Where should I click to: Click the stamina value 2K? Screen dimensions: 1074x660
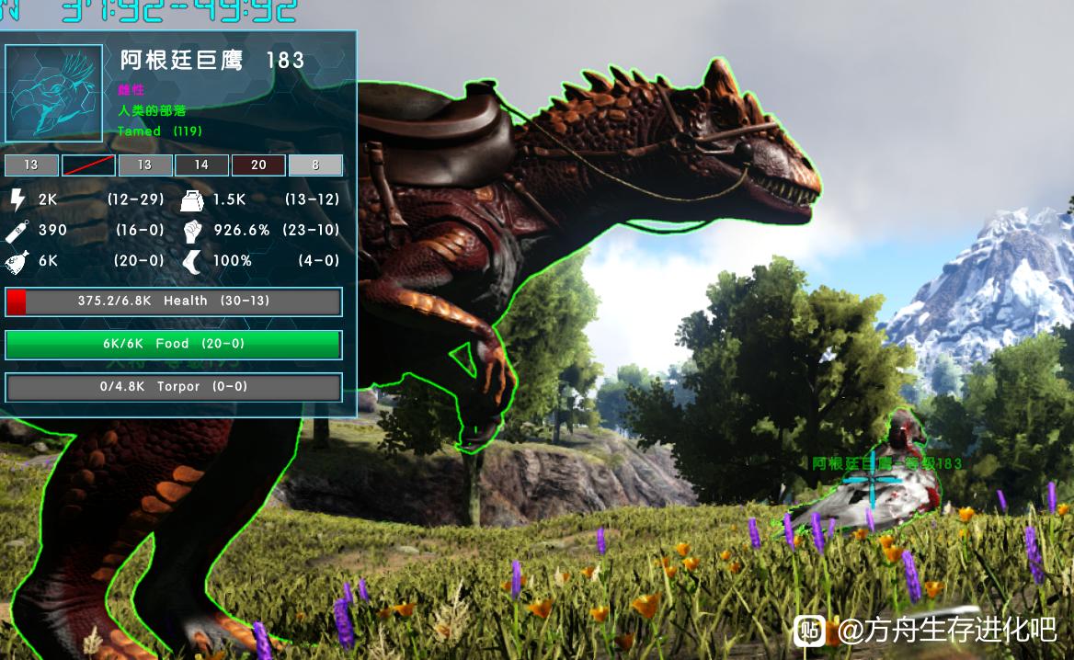[48, 199]
